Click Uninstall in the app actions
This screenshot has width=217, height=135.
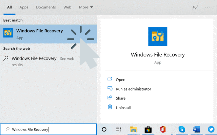[x=123, y=108]
